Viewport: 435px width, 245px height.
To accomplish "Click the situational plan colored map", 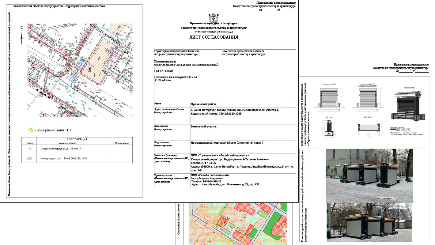I will coord(239,223).
